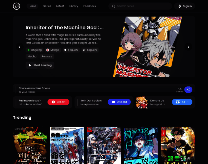Click the "Share Asmodeus Scans" text
208x164 pixels.
[34, 88]
